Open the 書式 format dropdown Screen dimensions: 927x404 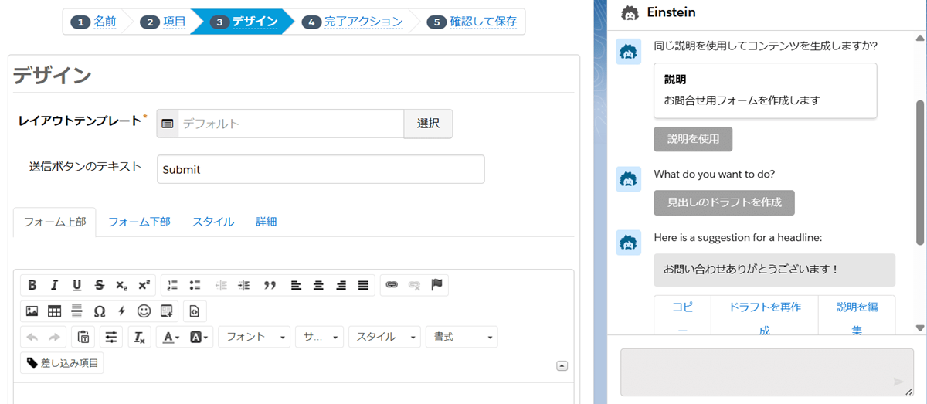[x=461, y=337]
